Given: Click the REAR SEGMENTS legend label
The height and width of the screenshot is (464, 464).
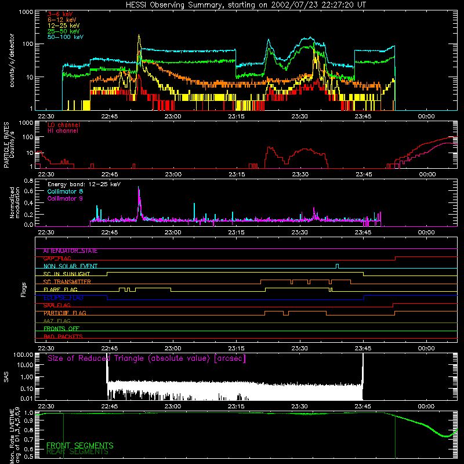Looking at the screenshot, I should 78,452.
